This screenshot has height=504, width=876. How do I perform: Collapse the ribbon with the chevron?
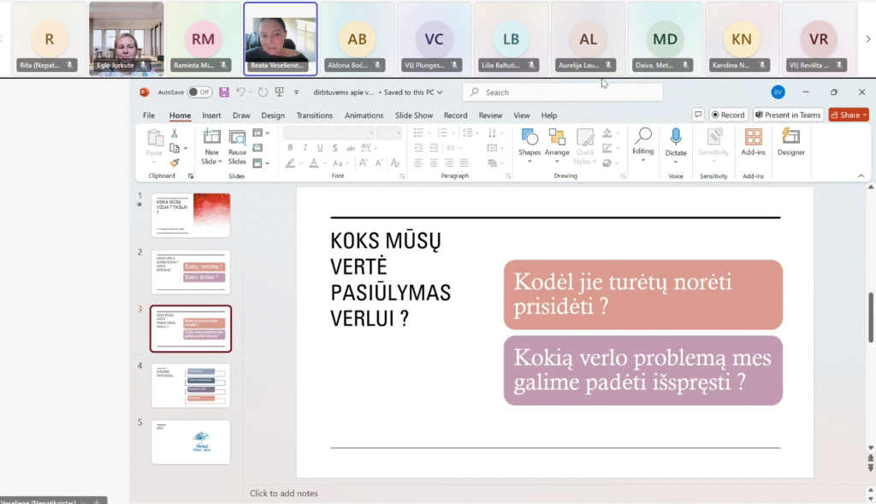click(x=861, y=175)
